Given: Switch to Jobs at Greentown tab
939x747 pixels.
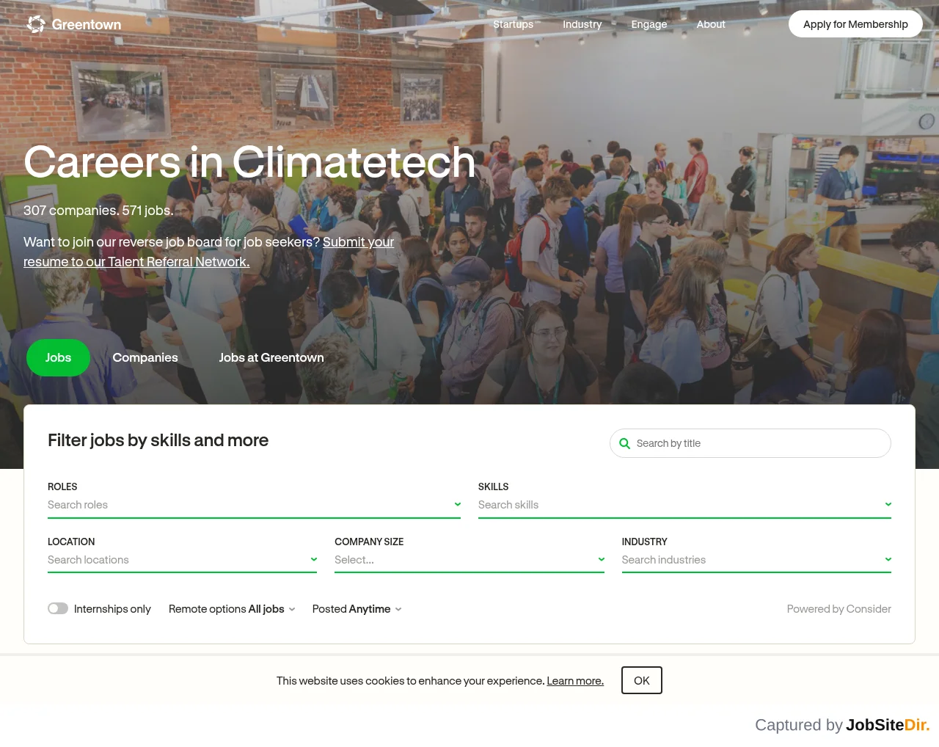Looking at the screenshot, I should point(271,357).
